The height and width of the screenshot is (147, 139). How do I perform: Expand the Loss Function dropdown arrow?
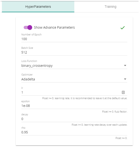coord(125,65)
